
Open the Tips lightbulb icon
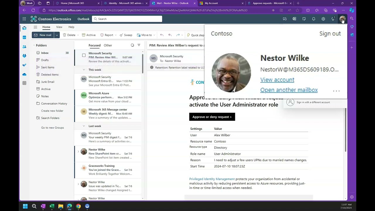333,19
